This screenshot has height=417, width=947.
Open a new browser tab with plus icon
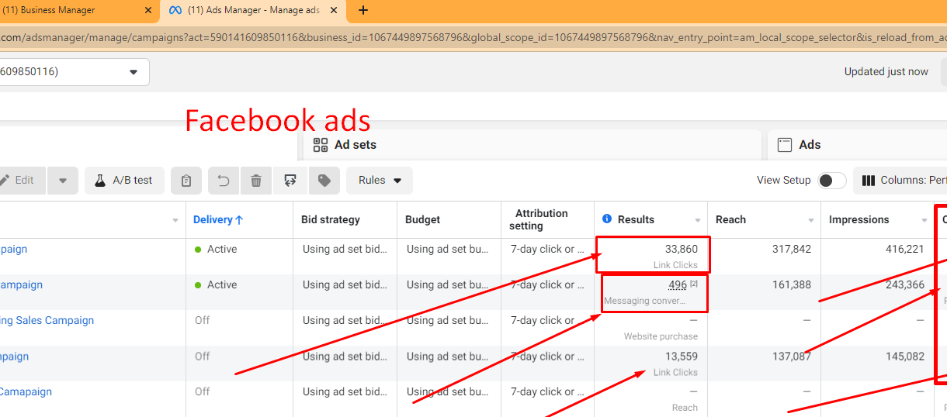(362, 11)
